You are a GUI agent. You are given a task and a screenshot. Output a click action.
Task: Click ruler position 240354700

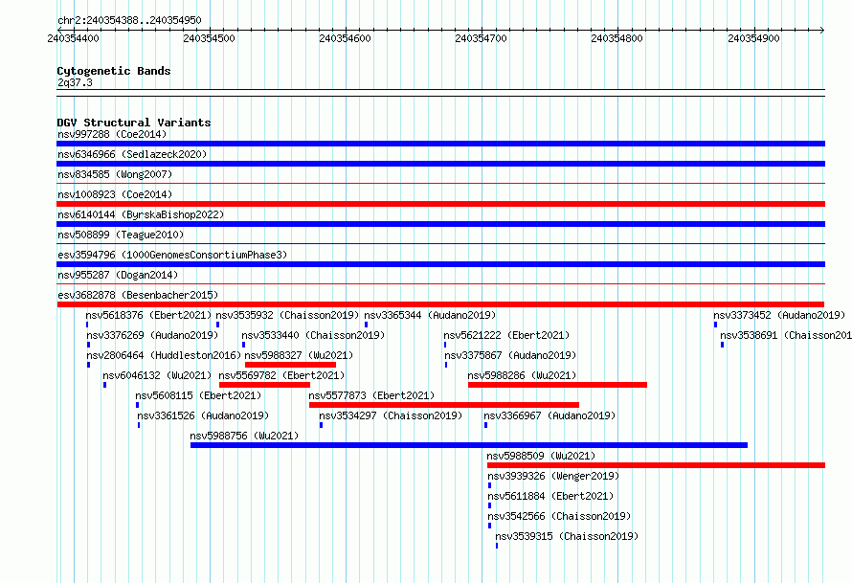point(481,38)
